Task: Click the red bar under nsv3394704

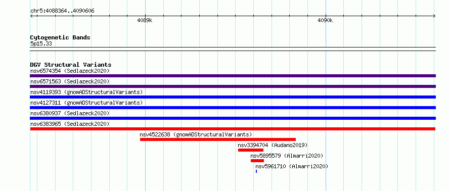Action: tap(251, 150)
